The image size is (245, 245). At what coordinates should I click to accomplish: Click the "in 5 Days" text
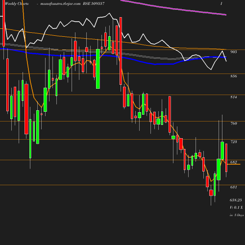pos(237,215)
